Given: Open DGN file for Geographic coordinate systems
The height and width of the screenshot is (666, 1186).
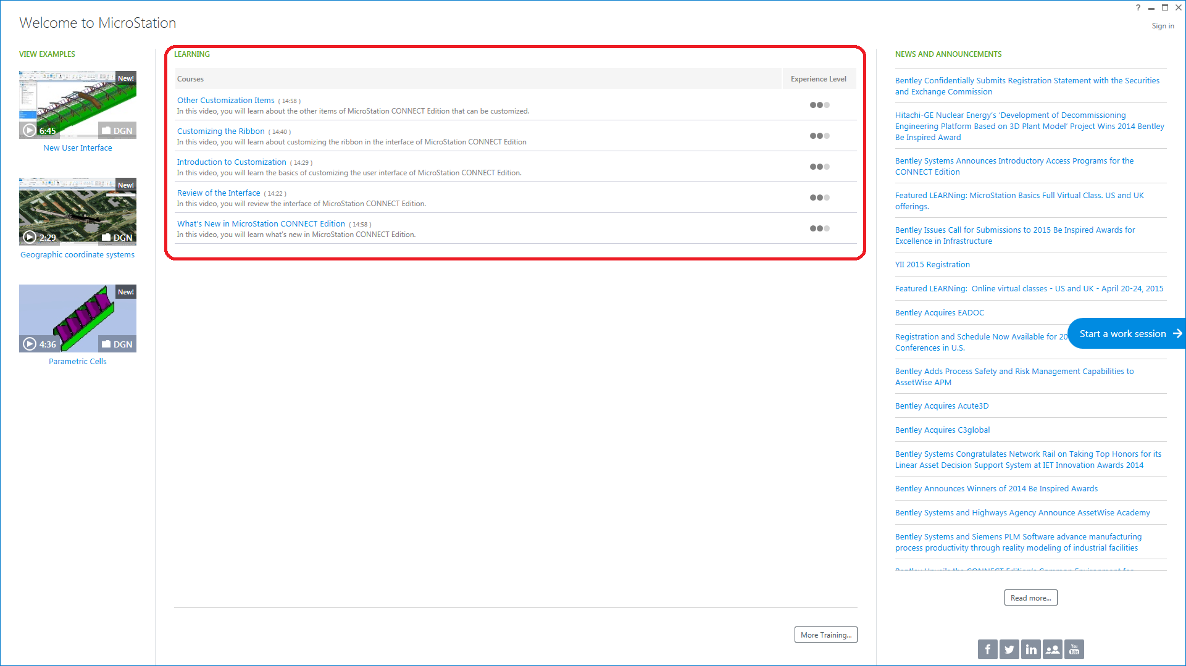Looking at the screenshot, I should (x=117, y=237).
